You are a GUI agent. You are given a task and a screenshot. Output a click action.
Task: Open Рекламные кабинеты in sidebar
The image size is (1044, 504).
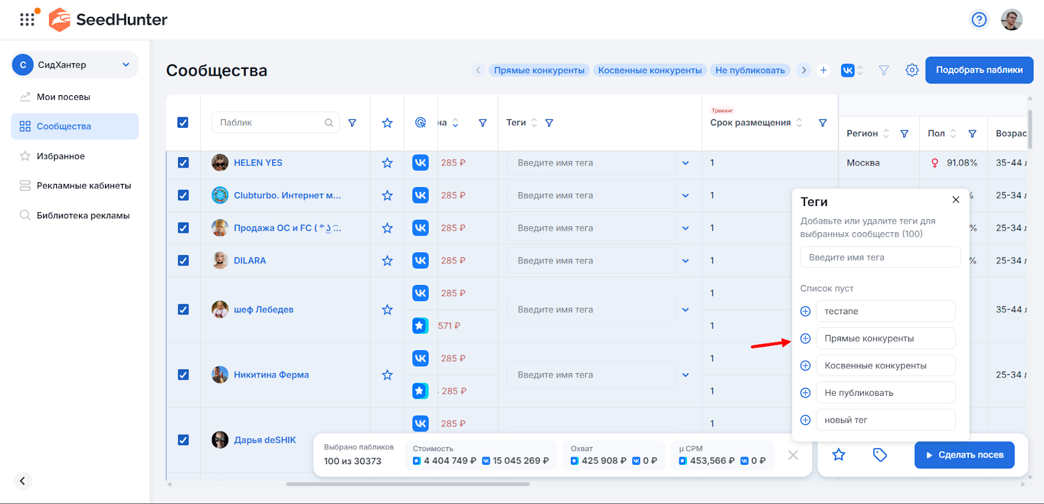pyautogui.click(x=84, y=186)
